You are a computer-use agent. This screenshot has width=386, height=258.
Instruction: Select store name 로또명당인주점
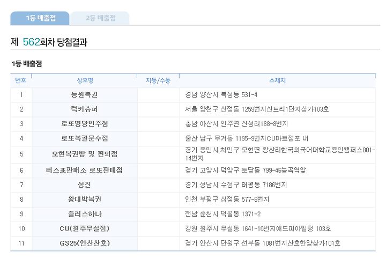tap(85, 123)
